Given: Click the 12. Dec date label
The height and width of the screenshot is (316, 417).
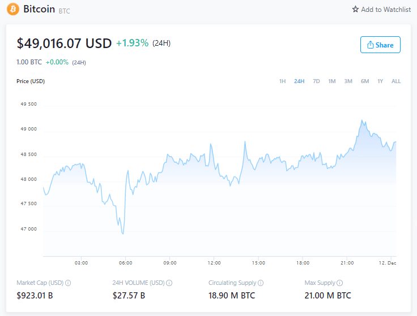Looking at the screenshot, I should click(x=388, y=263).
